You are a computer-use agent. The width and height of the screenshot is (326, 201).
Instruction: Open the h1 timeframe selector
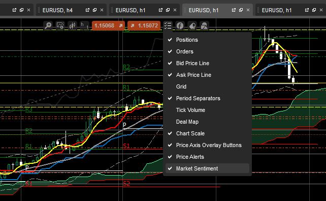[x=84, y=25]
